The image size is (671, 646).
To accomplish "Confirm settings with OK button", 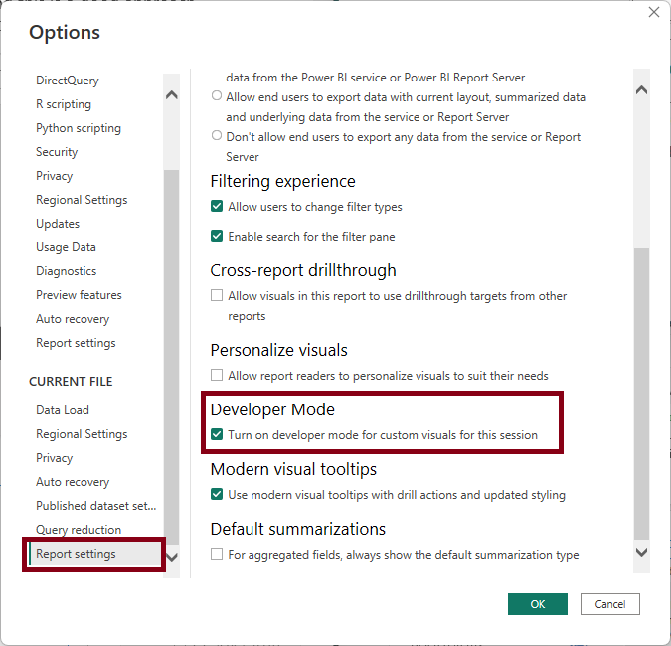I will pyautogui.click(x=538, y=604).
